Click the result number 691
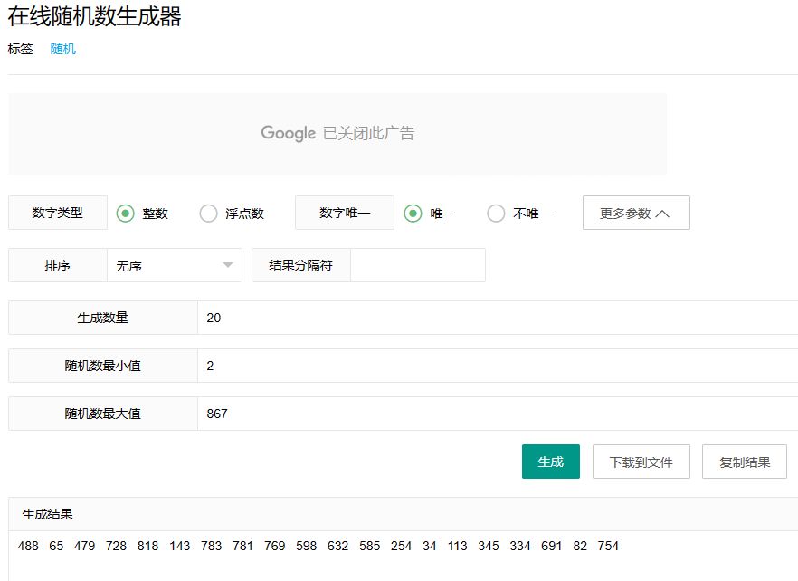Screen dimensions: 798x581 coord(552,546)
